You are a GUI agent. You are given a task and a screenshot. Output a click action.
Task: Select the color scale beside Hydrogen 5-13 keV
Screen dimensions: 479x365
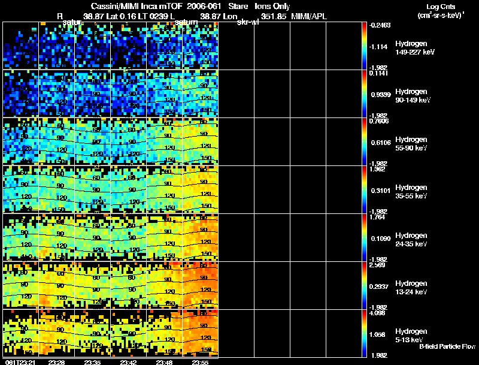tap(365, 333)
